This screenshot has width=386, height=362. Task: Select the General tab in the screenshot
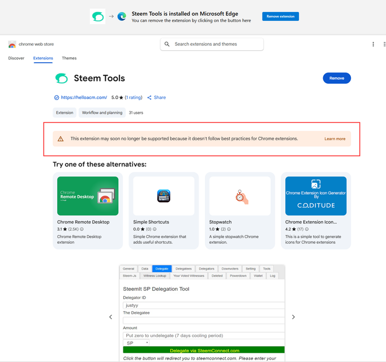128,269
